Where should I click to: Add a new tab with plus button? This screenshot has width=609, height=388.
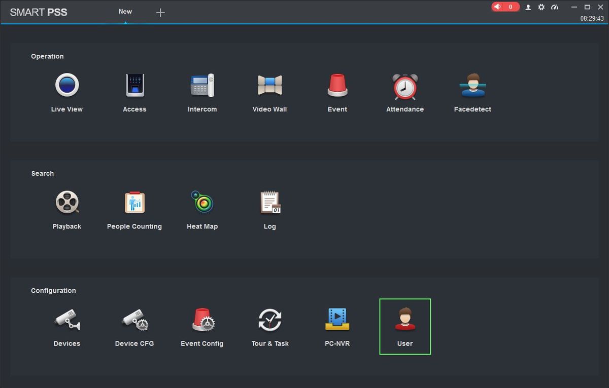point(160,13)
